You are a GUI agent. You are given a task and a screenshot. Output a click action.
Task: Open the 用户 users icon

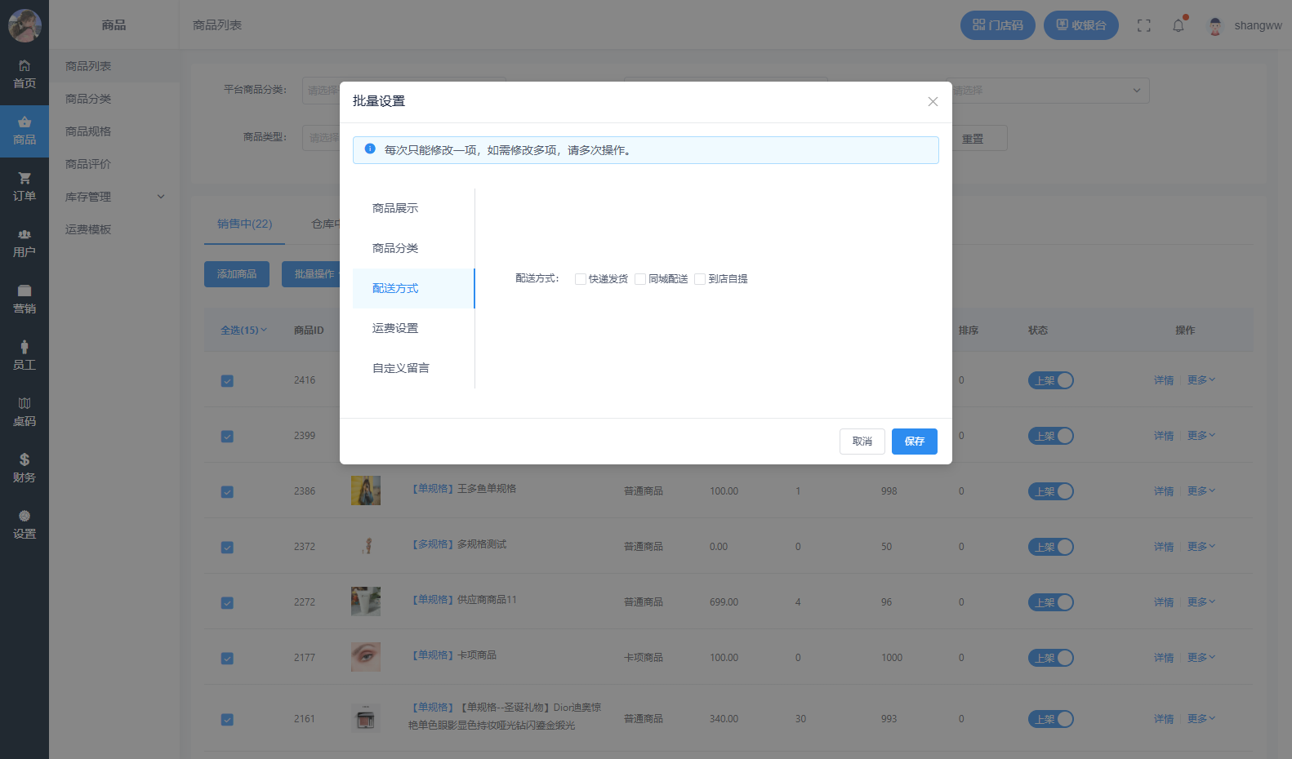25,235
